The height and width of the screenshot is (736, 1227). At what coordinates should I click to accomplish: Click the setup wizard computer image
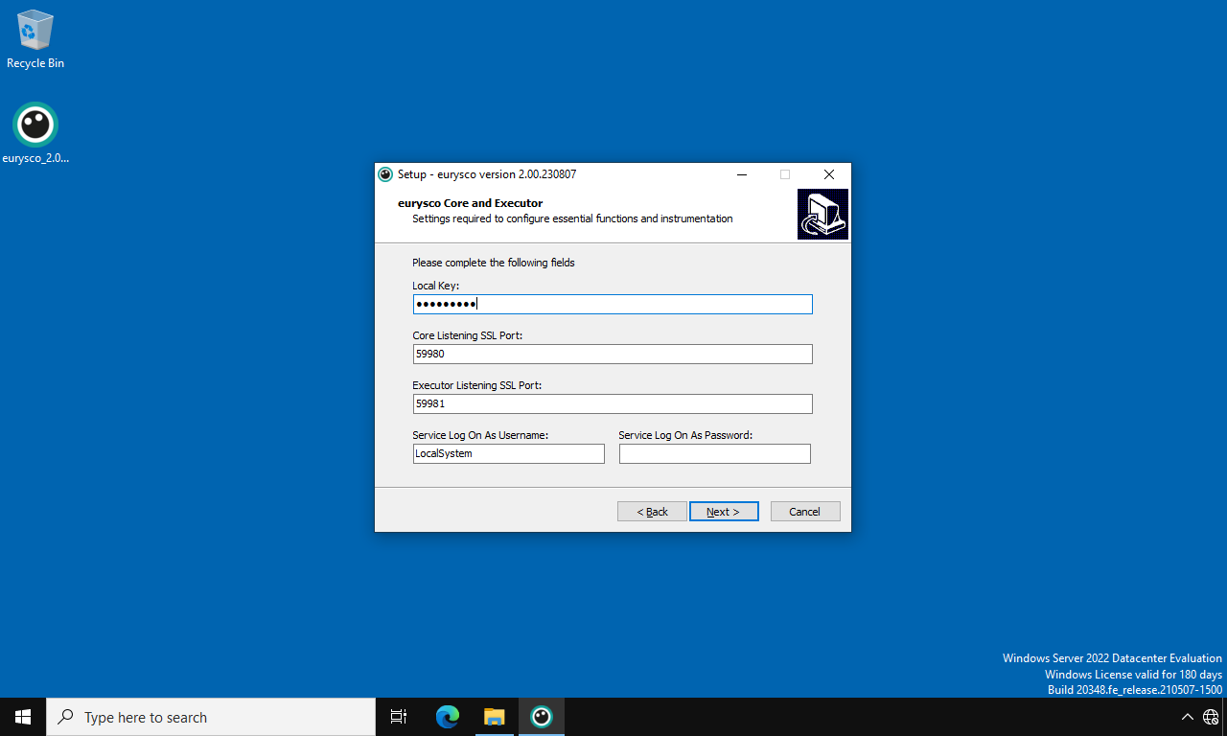[x=822, y=214]
